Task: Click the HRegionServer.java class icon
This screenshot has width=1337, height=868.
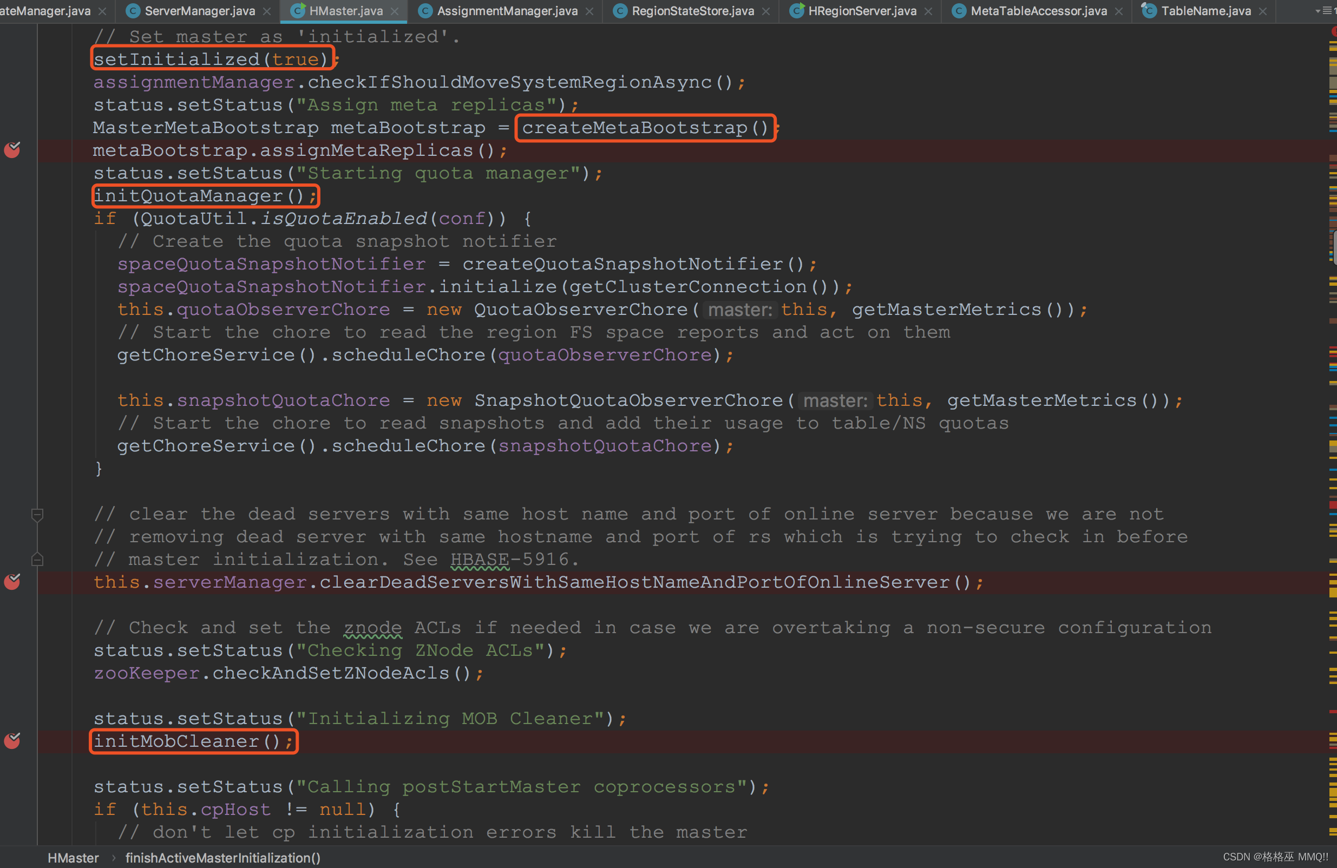Action: (797, 11)
